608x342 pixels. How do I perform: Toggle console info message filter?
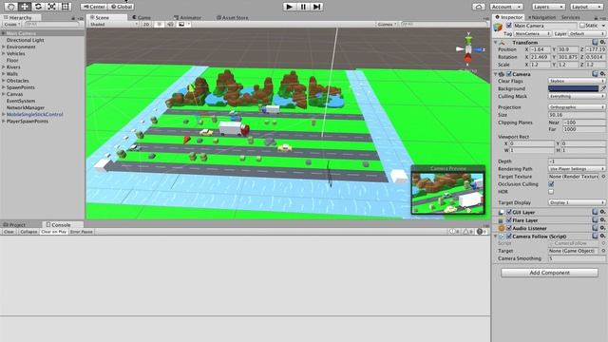[x=454, y=232]
